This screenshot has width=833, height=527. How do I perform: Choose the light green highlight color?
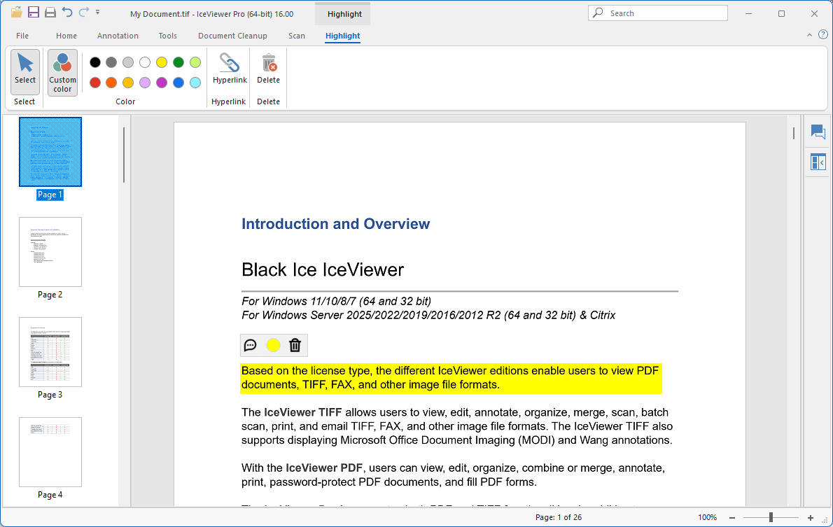[195, 63]
